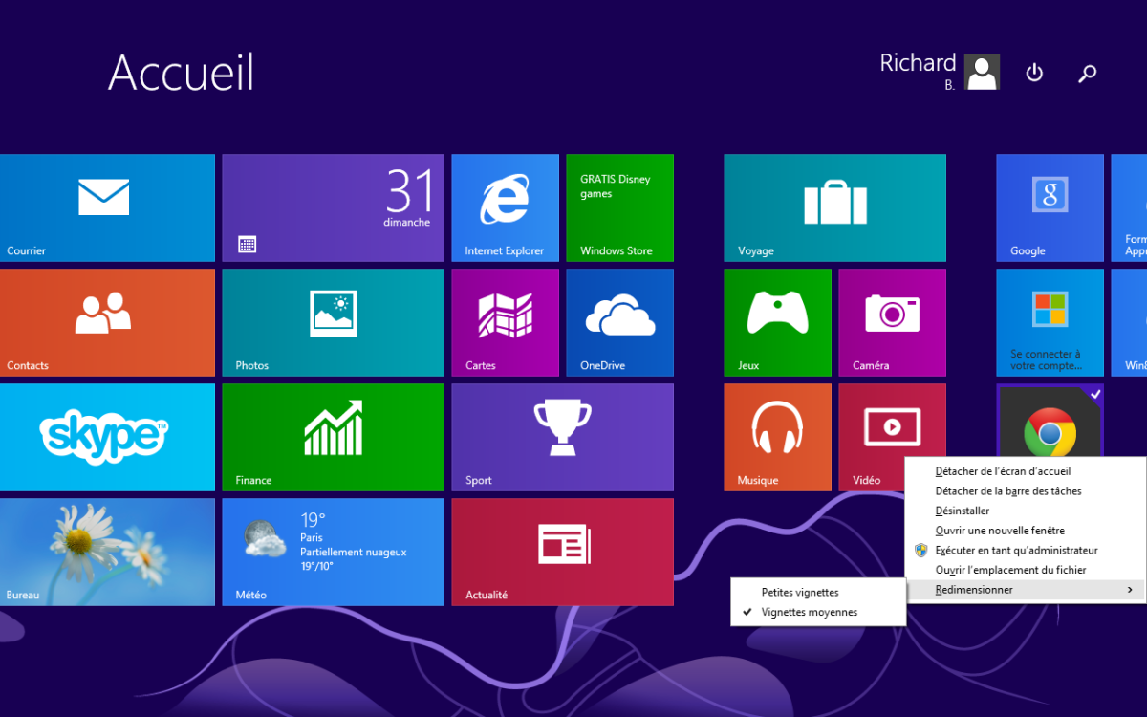The width and height of the screenshot is (1147, 717).
Task: Open the Richard B. user account picture
Action: coord(982,72)
